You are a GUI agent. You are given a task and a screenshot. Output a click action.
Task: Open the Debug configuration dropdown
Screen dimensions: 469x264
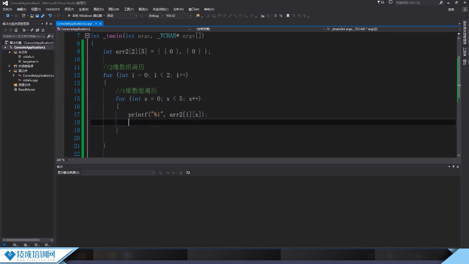(156, 15)
